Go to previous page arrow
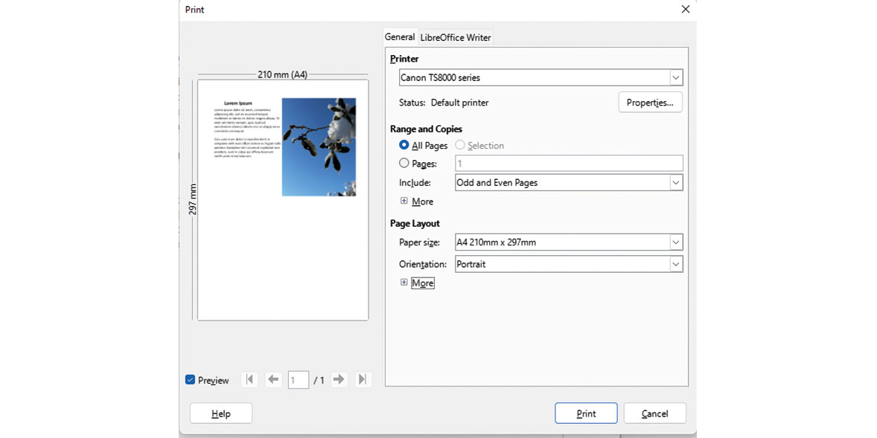This screenshot has height=438, width=877. (x=273, y=380)
